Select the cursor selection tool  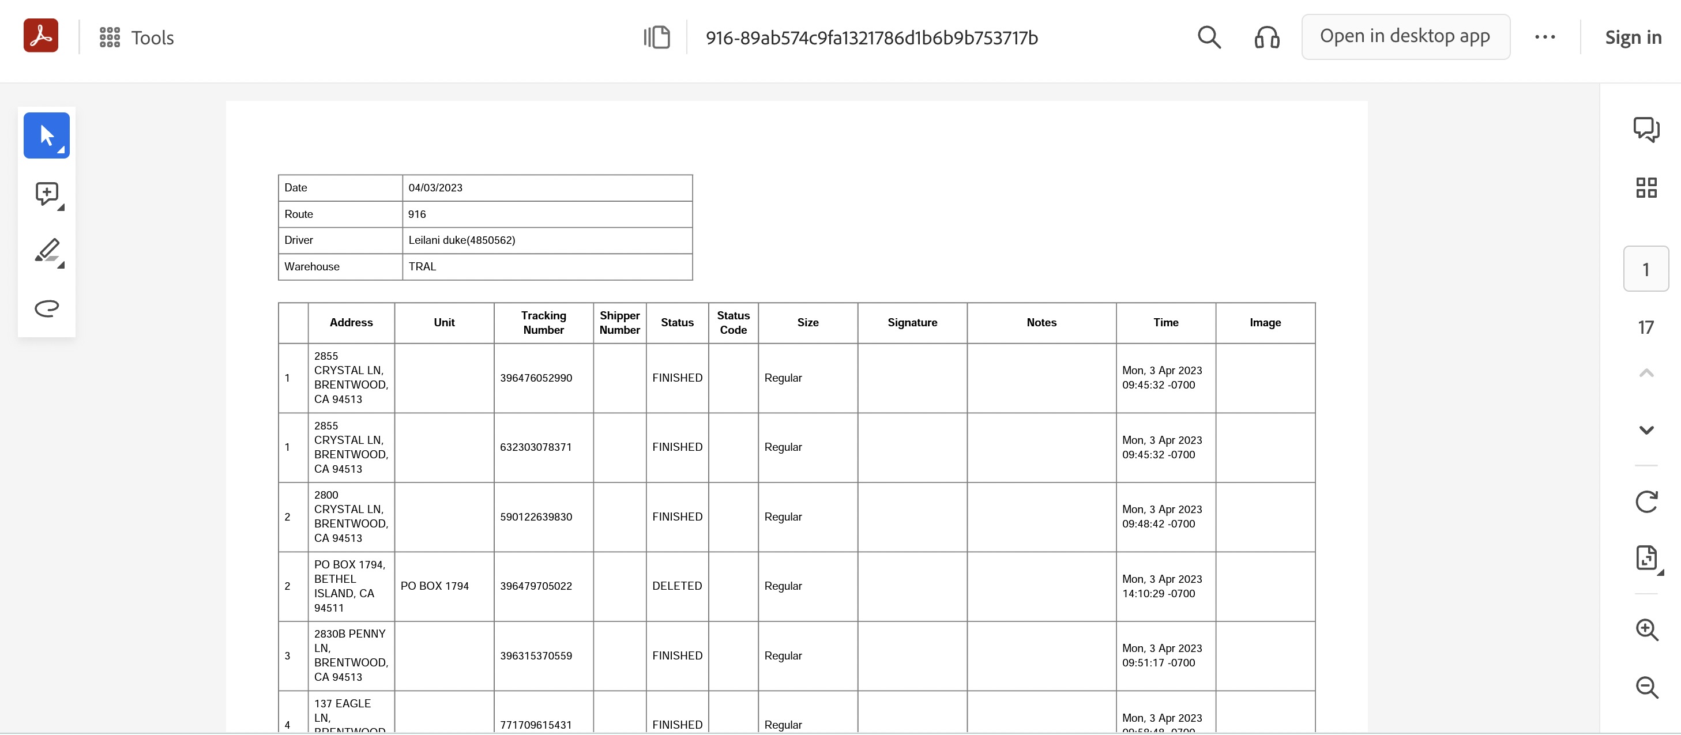[46, 135]
